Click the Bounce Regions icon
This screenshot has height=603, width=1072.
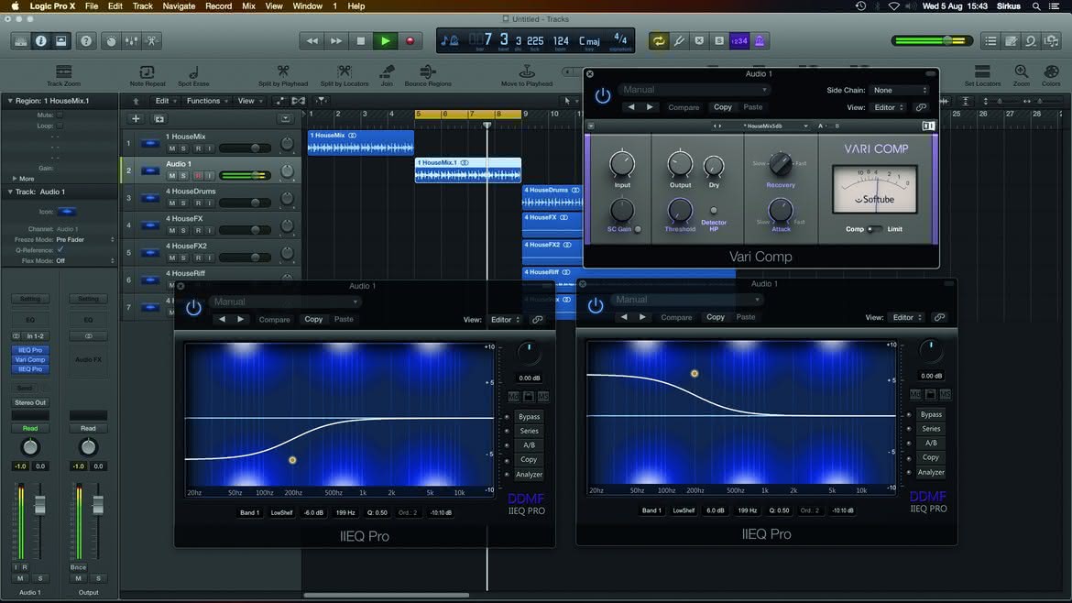(428, 75)
